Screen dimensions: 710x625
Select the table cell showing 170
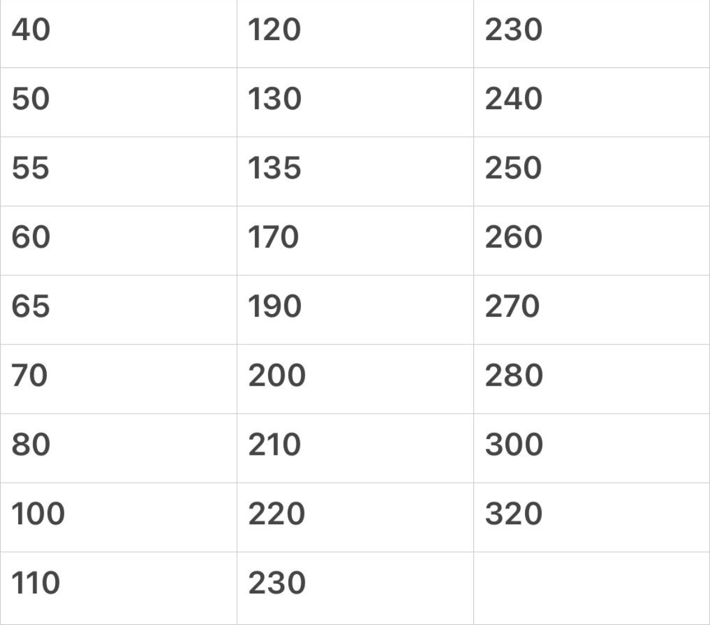click(274, 238)
